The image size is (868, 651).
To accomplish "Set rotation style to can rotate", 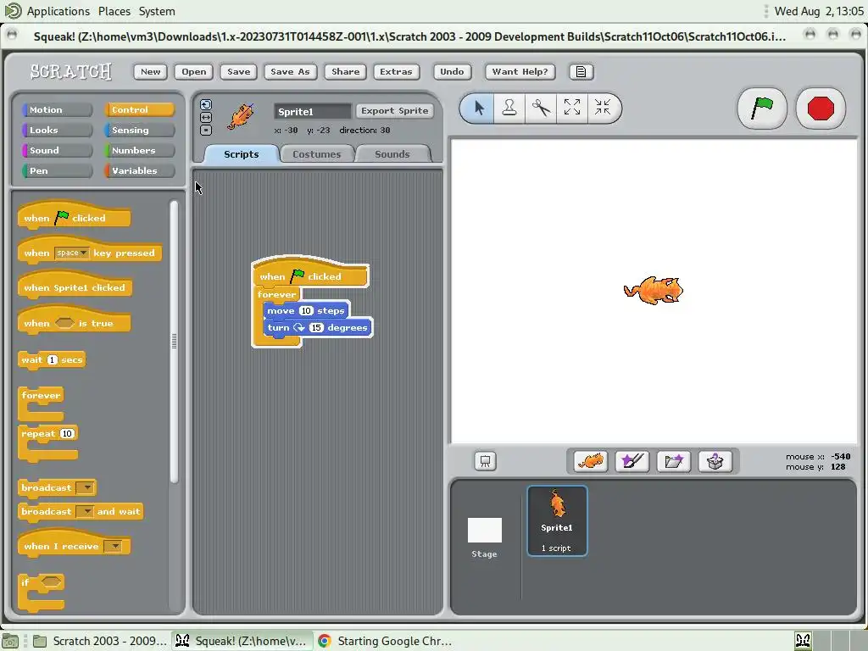I will 206,104.
